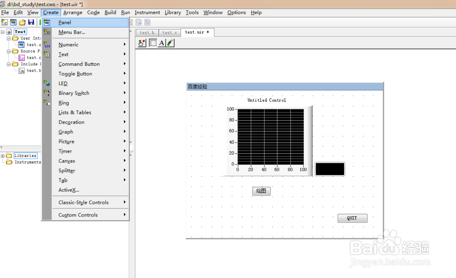The width and height of the screenshot is (456, 278).
Task: Click the test.h file icon in tree
Action: (21, 71)
